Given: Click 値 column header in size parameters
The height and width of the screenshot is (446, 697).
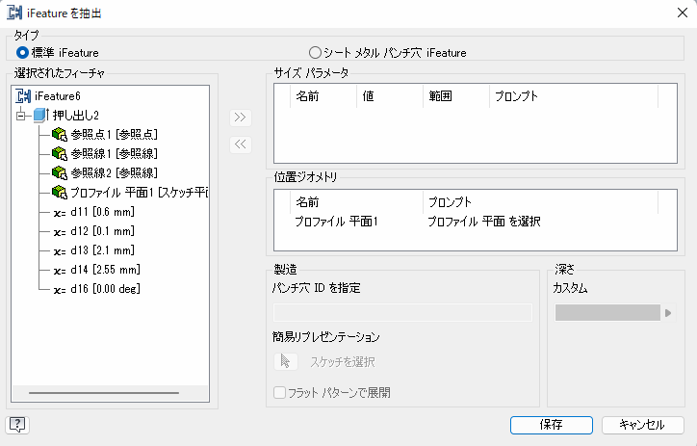Looking at the screenshot, I should pyautogui.click(x=390, y=96).
